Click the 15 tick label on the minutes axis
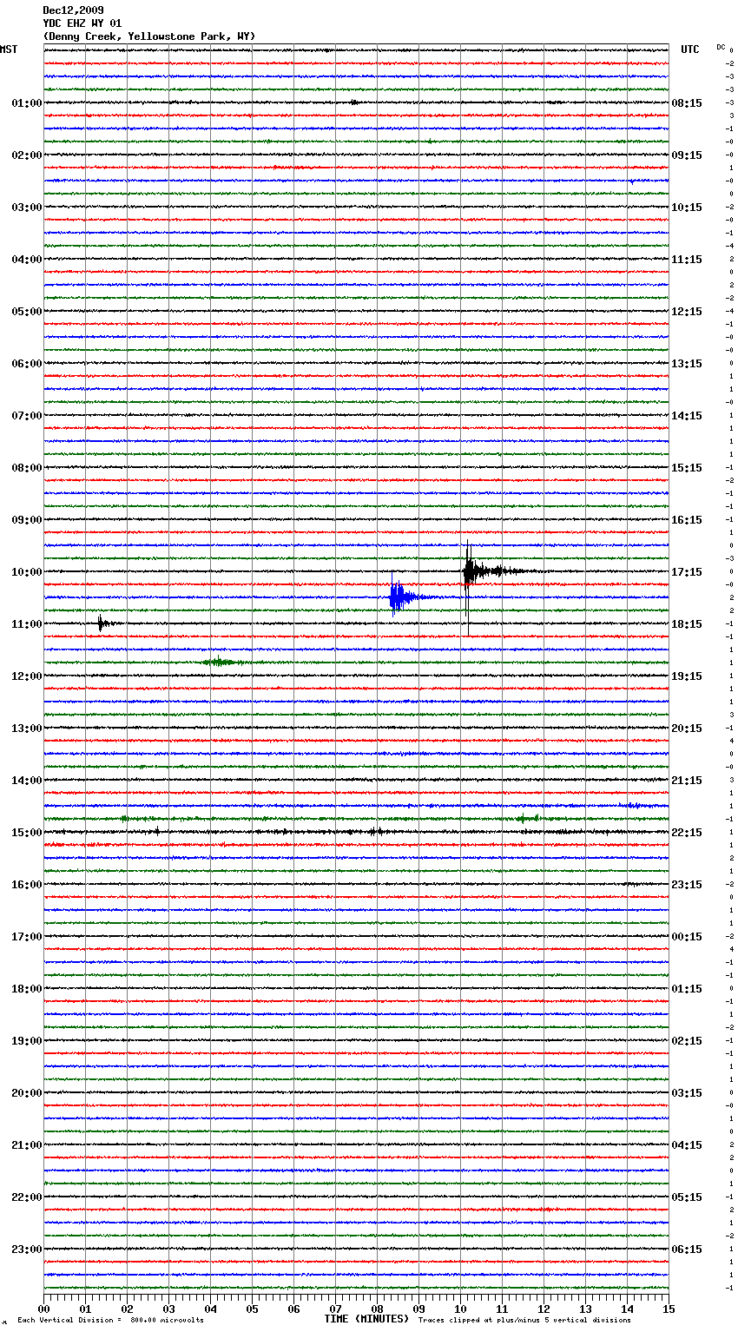 click(x=669, y=1309)
